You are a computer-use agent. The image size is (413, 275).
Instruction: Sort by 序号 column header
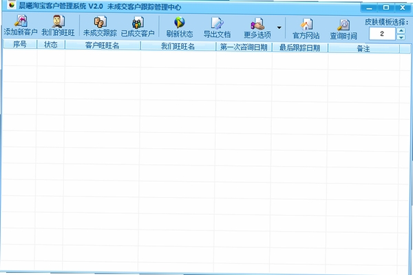20,44
